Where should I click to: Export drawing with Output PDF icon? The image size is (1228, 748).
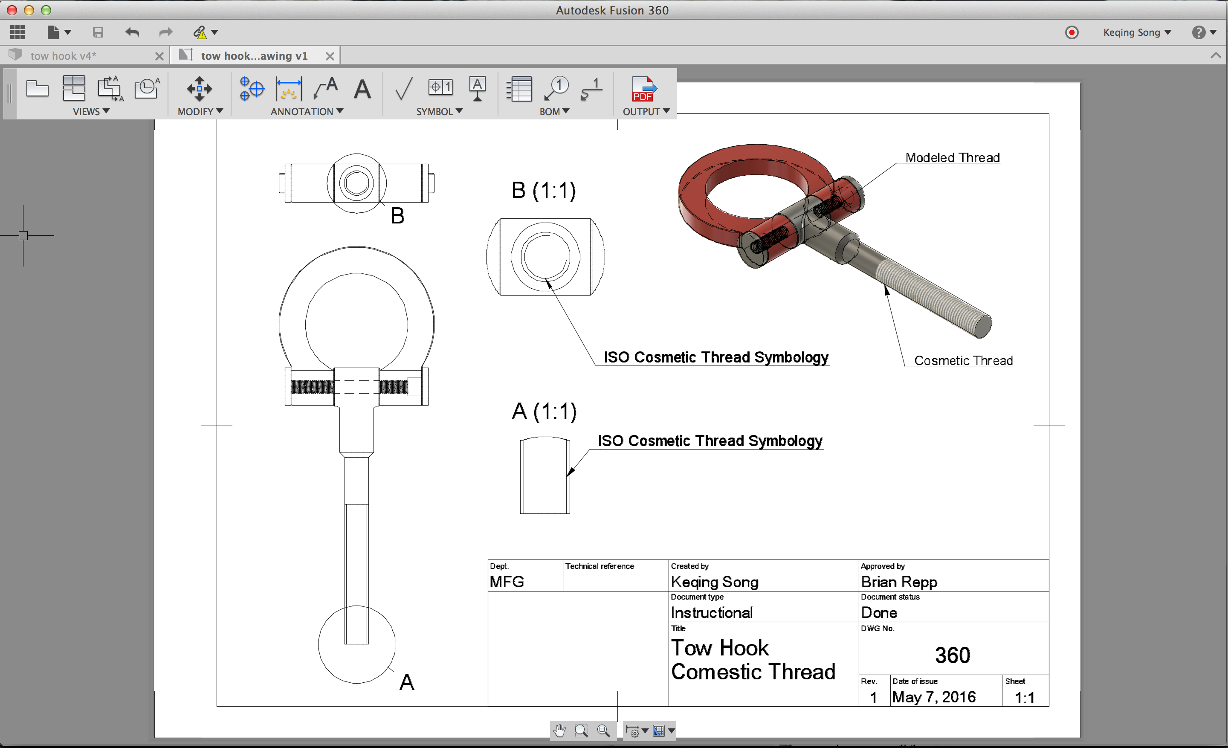643,89
